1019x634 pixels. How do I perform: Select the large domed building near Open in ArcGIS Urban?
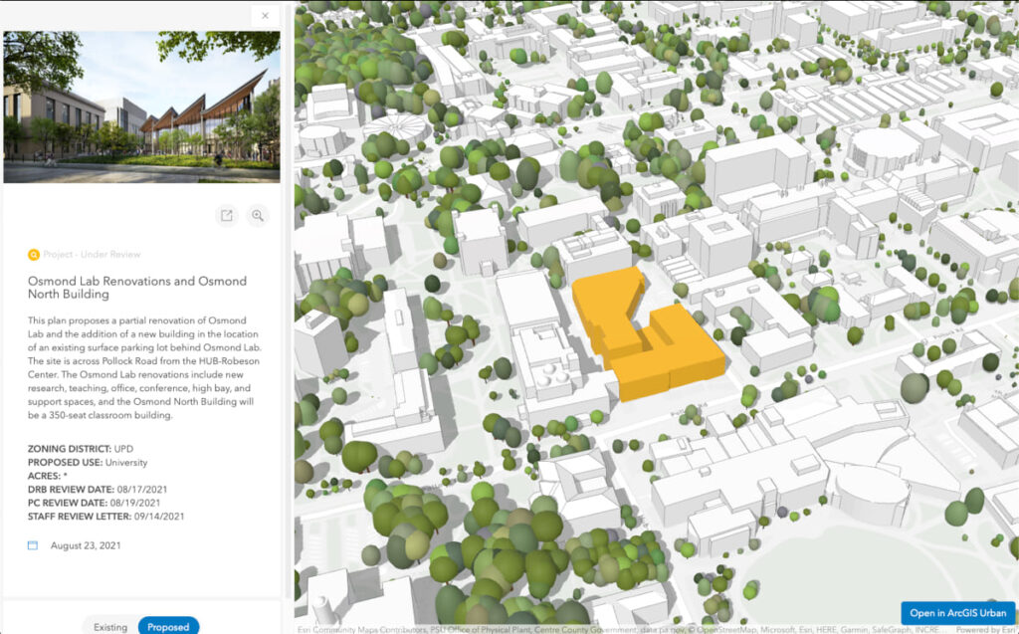point(870,495)
